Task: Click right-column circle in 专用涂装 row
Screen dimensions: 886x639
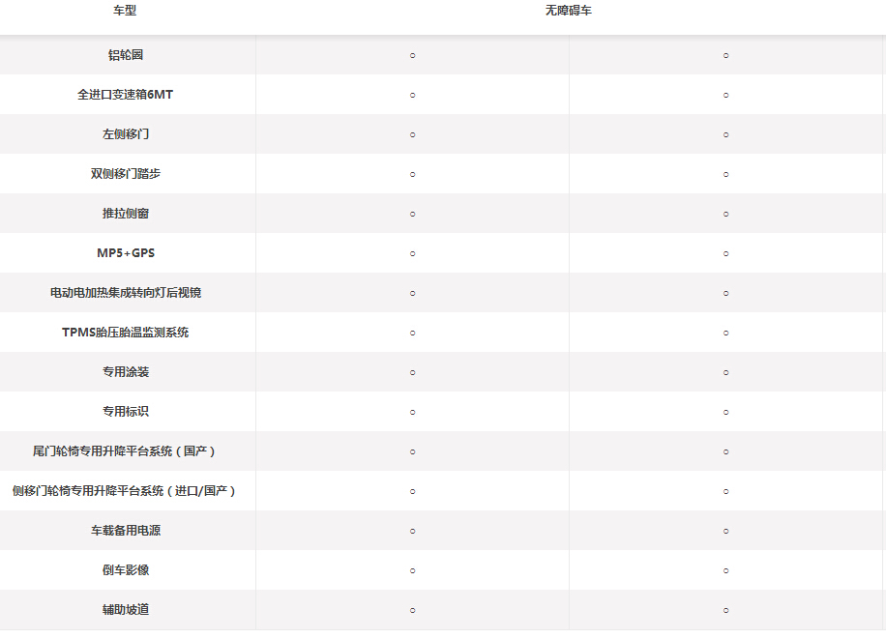Action: click(725, 372)
